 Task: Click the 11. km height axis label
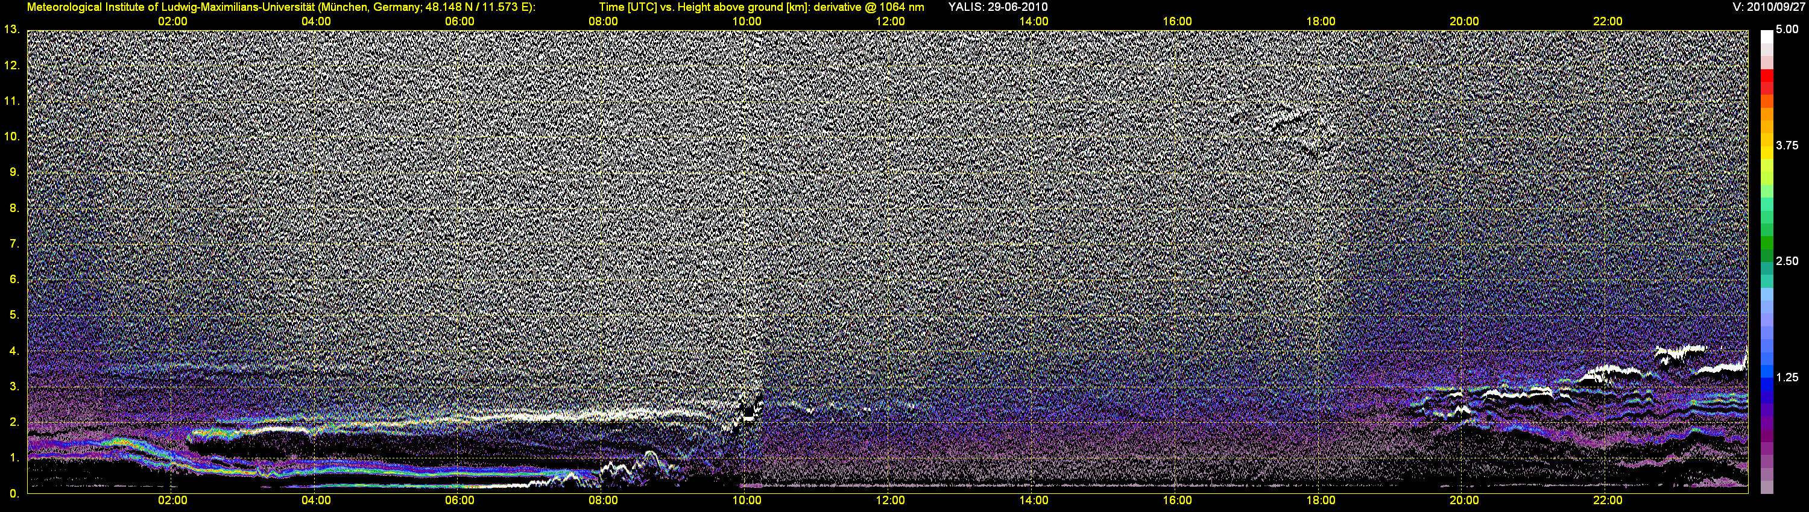pos(11,101)
